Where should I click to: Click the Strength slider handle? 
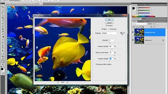[x=110, y=43]
